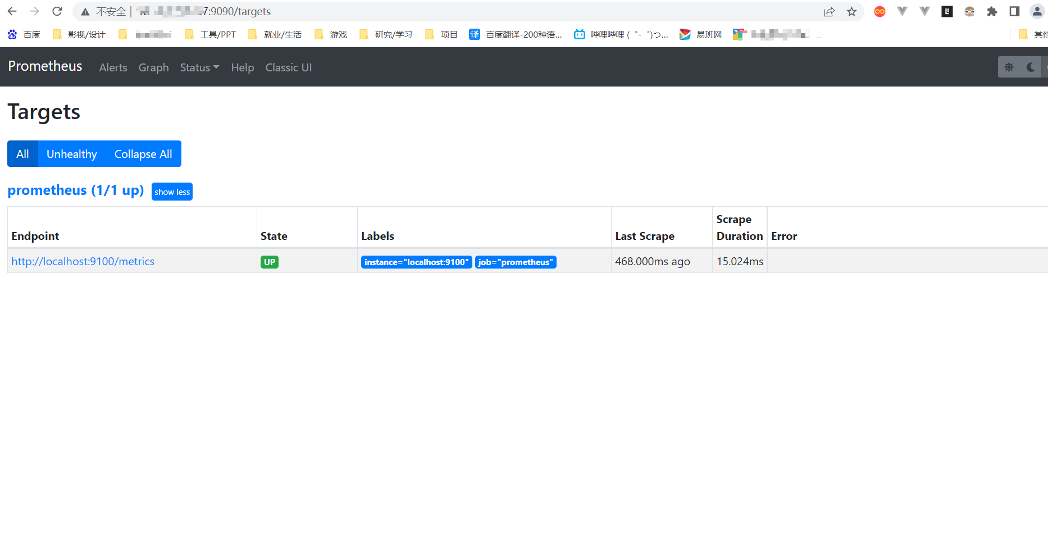Click the instance="localhost:9100" label badge

point(416,262)
